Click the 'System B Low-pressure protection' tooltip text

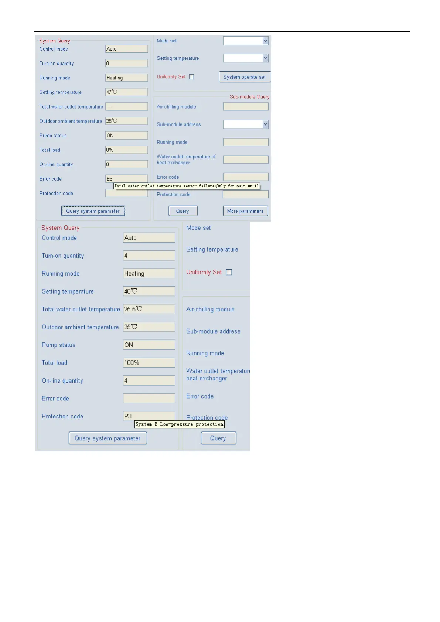pos(179,424)
